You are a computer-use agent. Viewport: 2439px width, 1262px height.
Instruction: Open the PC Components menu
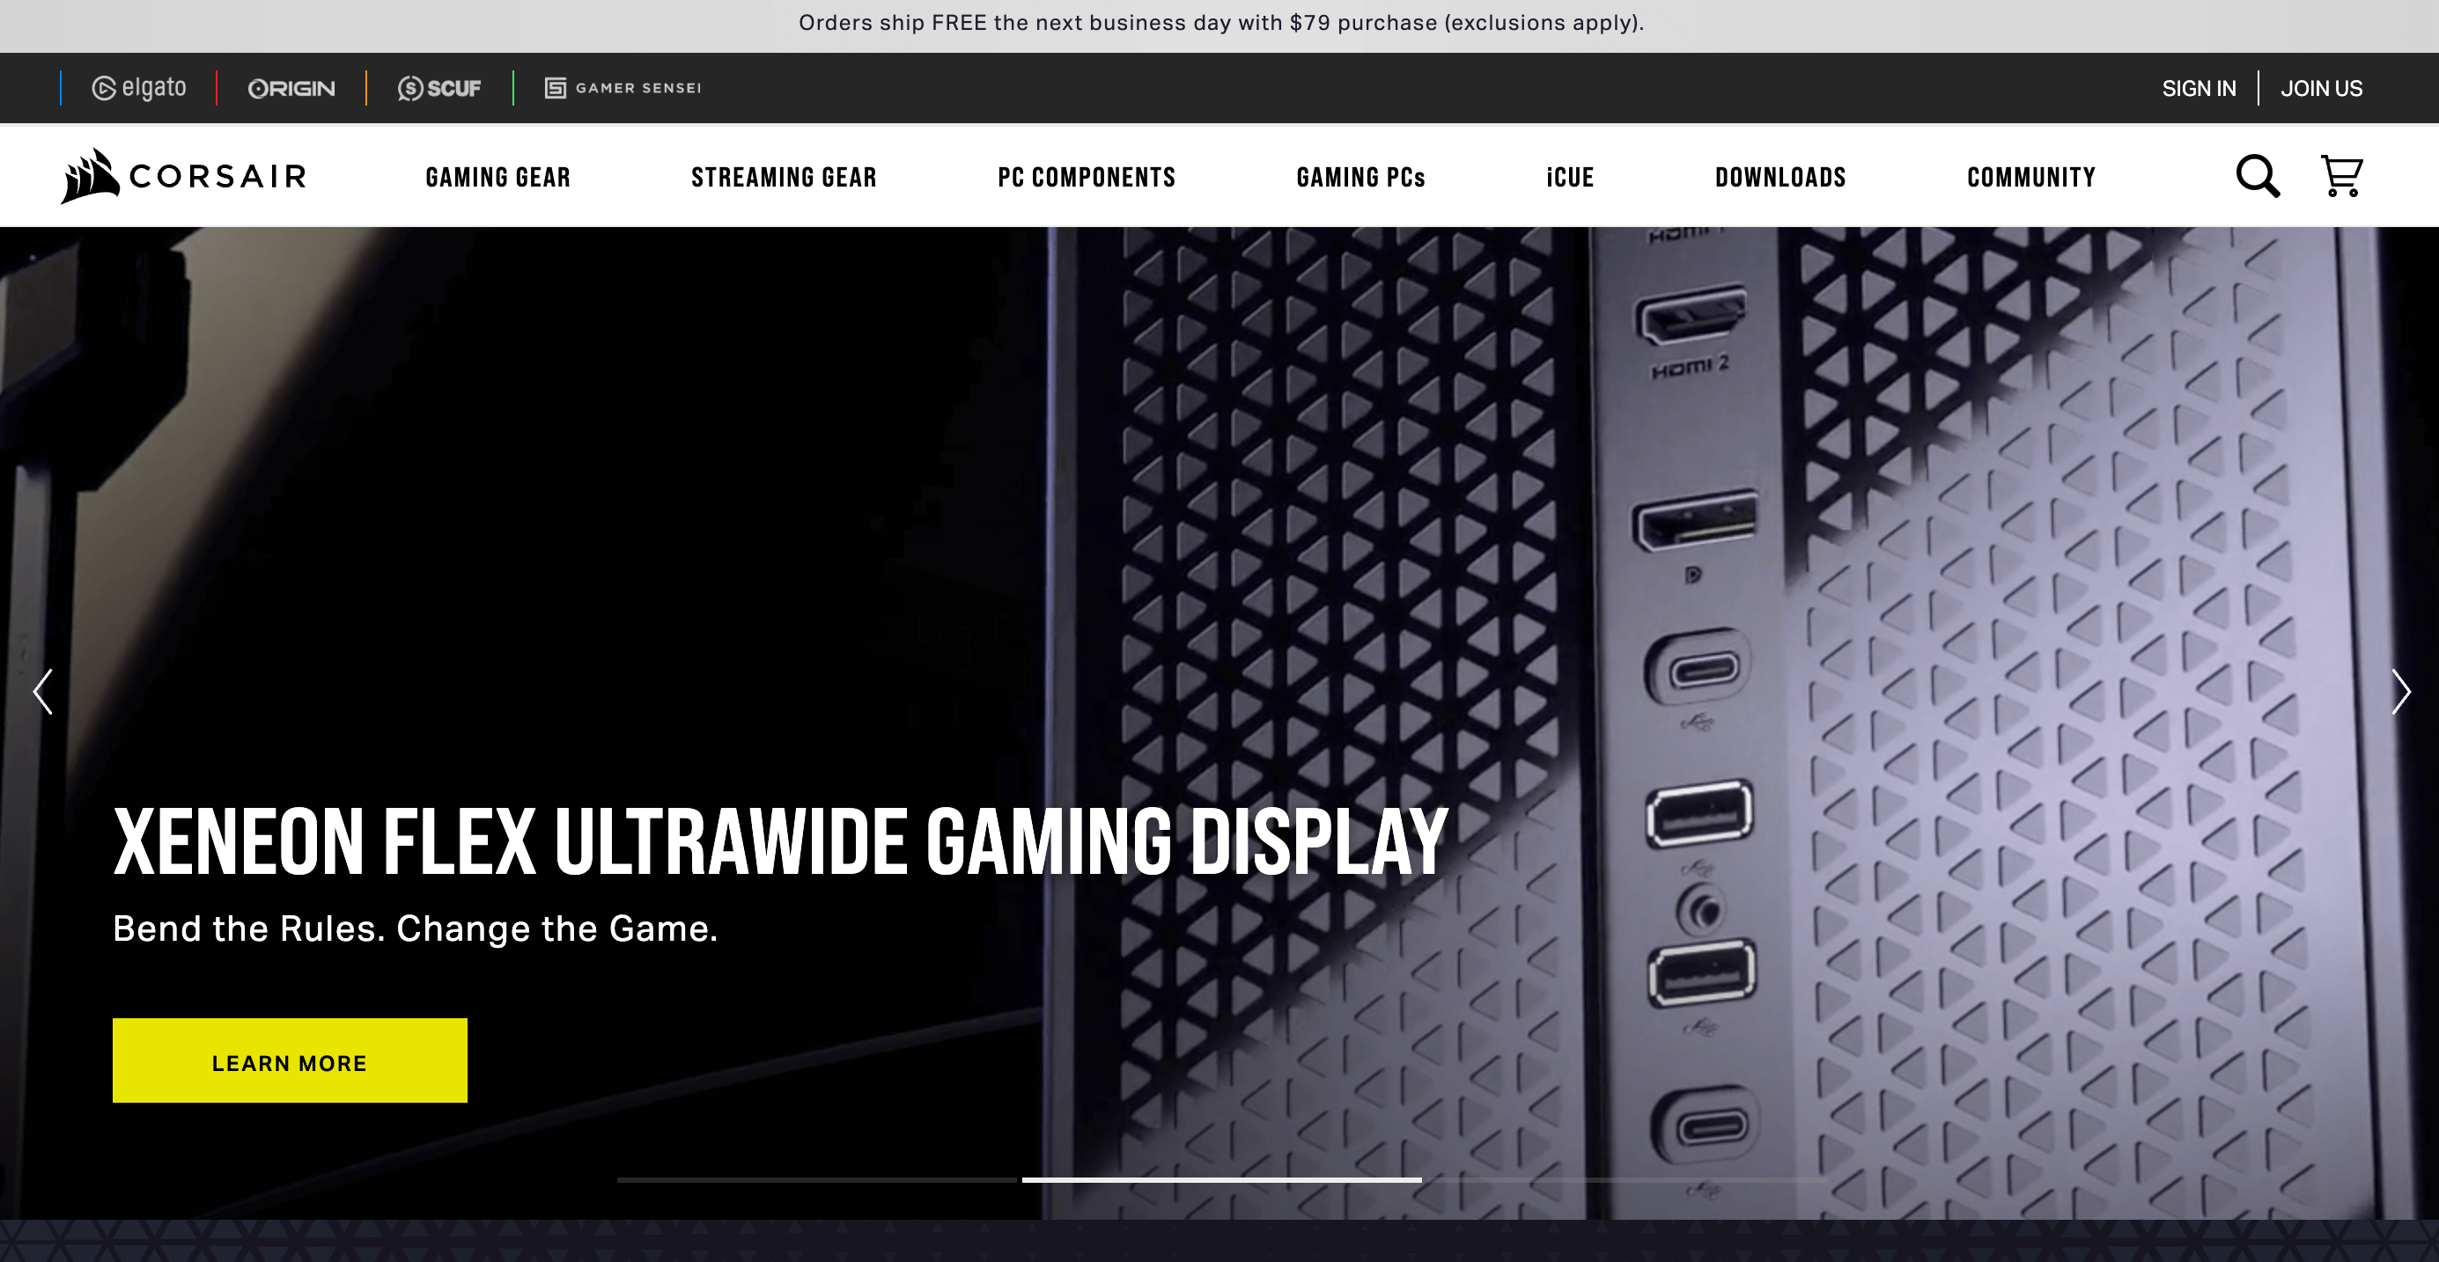(1087, 177)
